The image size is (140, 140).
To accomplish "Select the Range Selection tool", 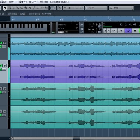I will (x=9, y=8).
